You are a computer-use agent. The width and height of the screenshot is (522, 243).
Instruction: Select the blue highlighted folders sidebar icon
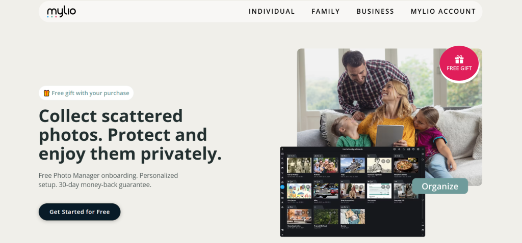pos(282,187)
